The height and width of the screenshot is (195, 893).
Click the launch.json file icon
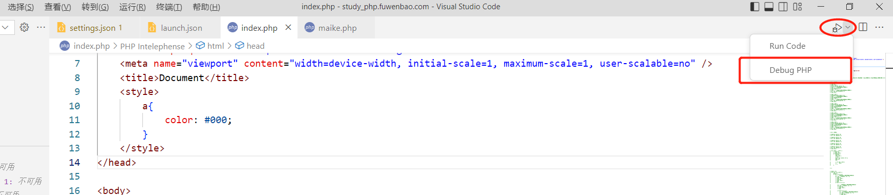click(x=152, y=28)
